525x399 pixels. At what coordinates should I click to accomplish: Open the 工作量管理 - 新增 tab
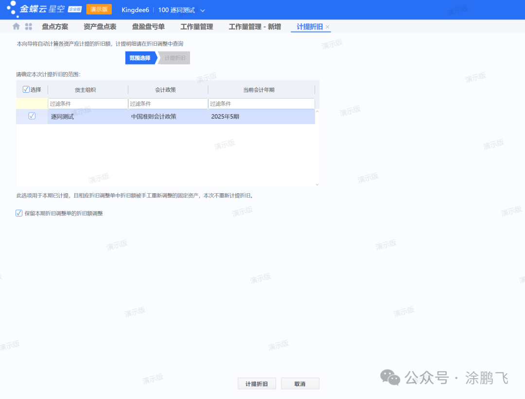pyautogui.click(x=255, y=27)
